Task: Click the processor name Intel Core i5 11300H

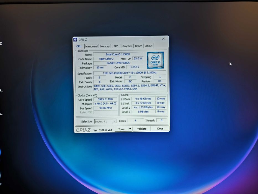Action: (118, 54)
